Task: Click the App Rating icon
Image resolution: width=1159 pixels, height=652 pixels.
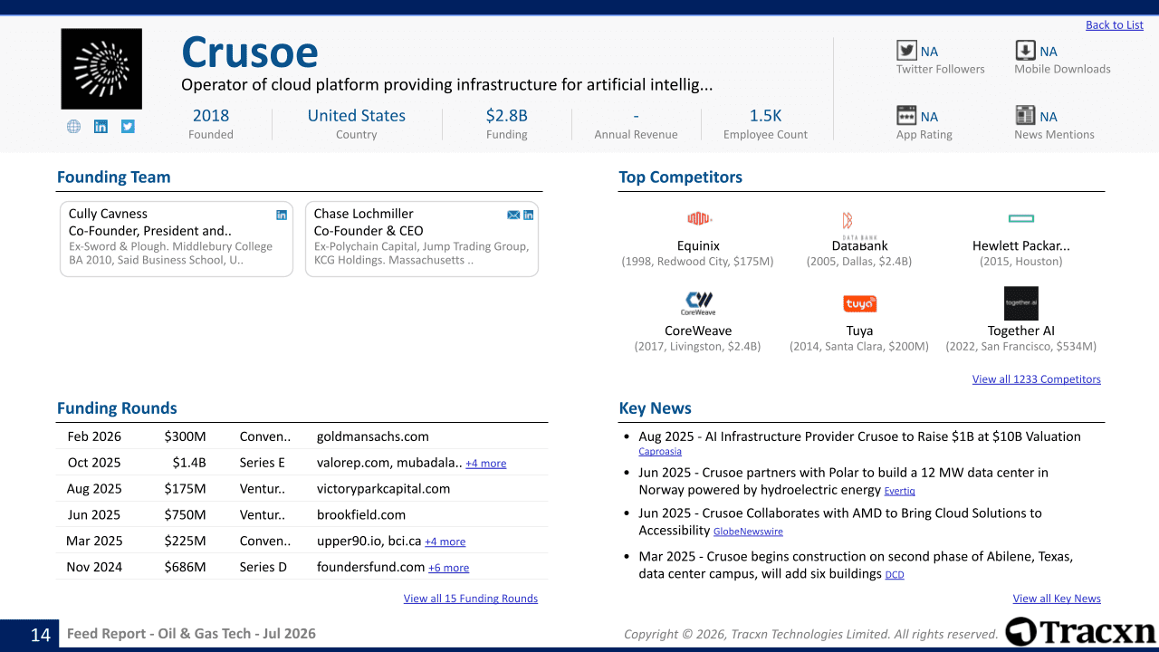Action: [x=906, y=116]
